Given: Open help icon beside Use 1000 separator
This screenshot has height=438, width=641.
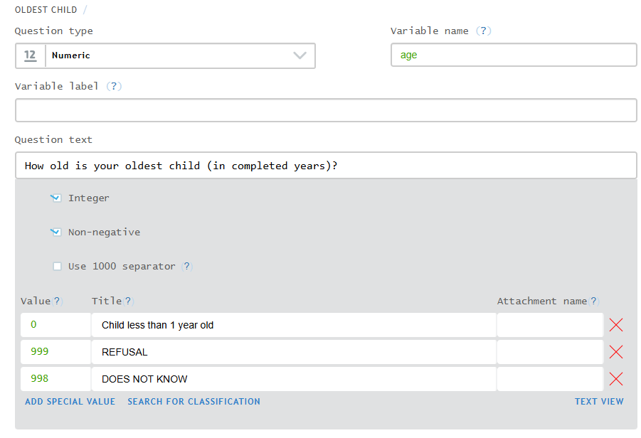Looking at the screenshot, I should click(x=187, y=267).
